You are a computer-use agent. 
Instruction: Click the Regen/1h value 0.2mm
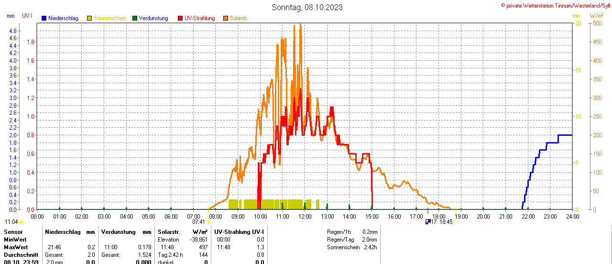pyautogui.click(x=370, y=232)
